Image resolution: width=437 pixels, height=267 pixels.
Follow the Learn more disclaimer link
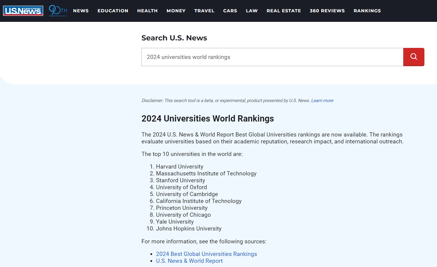click(x=322, y=101)
